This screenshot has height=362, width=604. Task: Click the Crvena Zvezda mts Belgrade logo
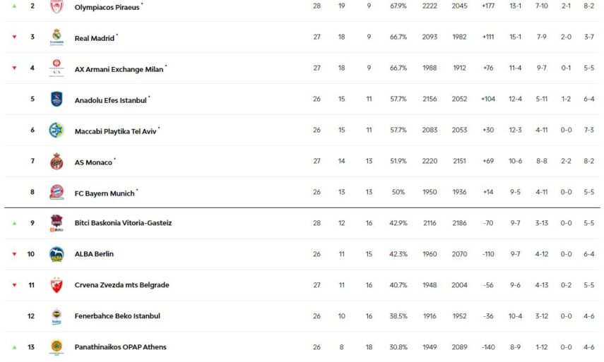[57, 285]
